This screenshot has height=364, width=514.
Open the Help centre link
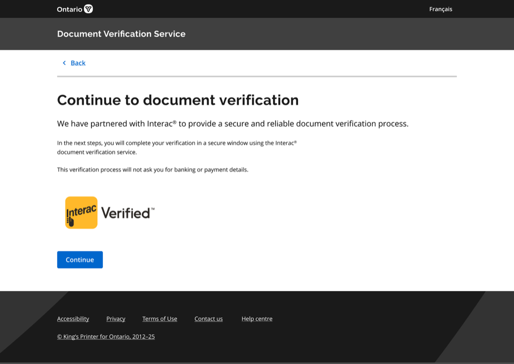pos(257,319)
